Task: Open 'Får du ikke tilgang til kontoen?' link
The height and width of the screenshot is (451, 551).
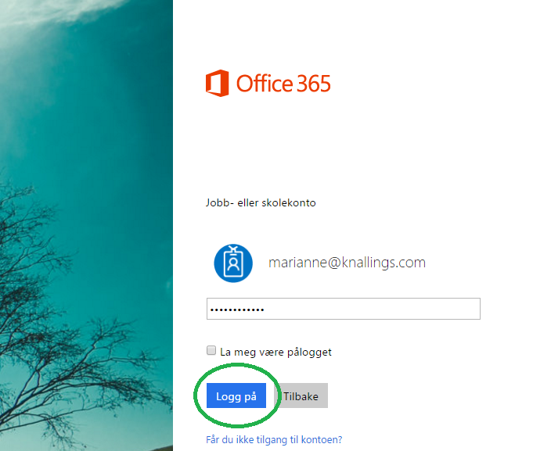Action: [x=274, y=439]
